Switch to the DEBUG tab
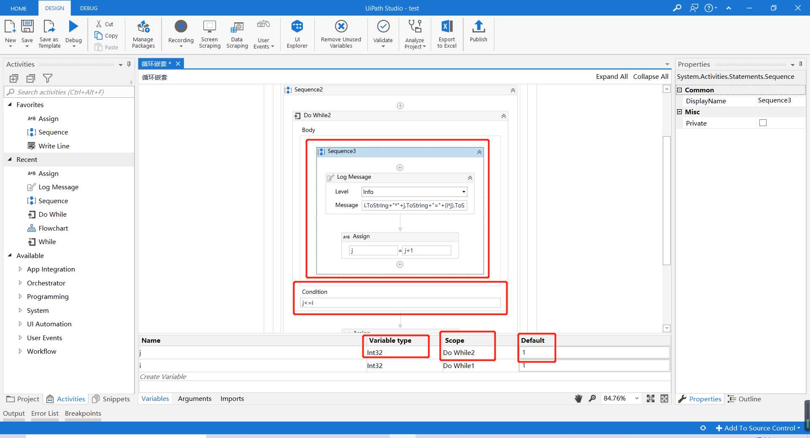The height and width of the screenshot is (438, 810). point(89,8)
